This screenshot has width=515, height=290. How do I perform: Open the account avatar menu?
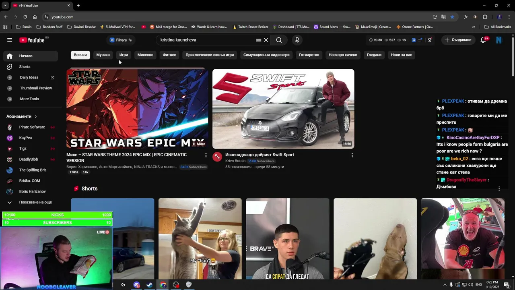click(499, 40)
